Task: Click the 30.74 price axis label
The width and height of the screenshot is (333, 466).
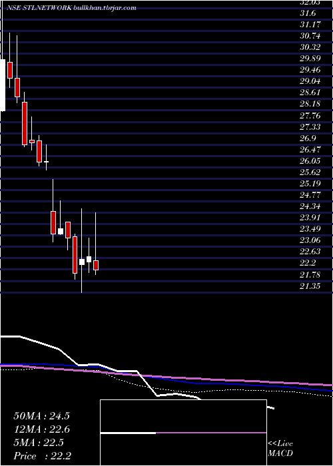Action: (x=310, y=36)
